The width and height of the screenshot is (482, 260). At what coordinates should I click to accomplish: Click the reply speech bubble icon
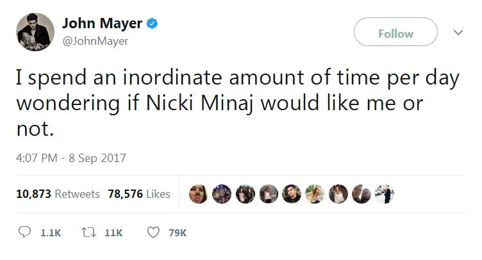click(24, 232)
